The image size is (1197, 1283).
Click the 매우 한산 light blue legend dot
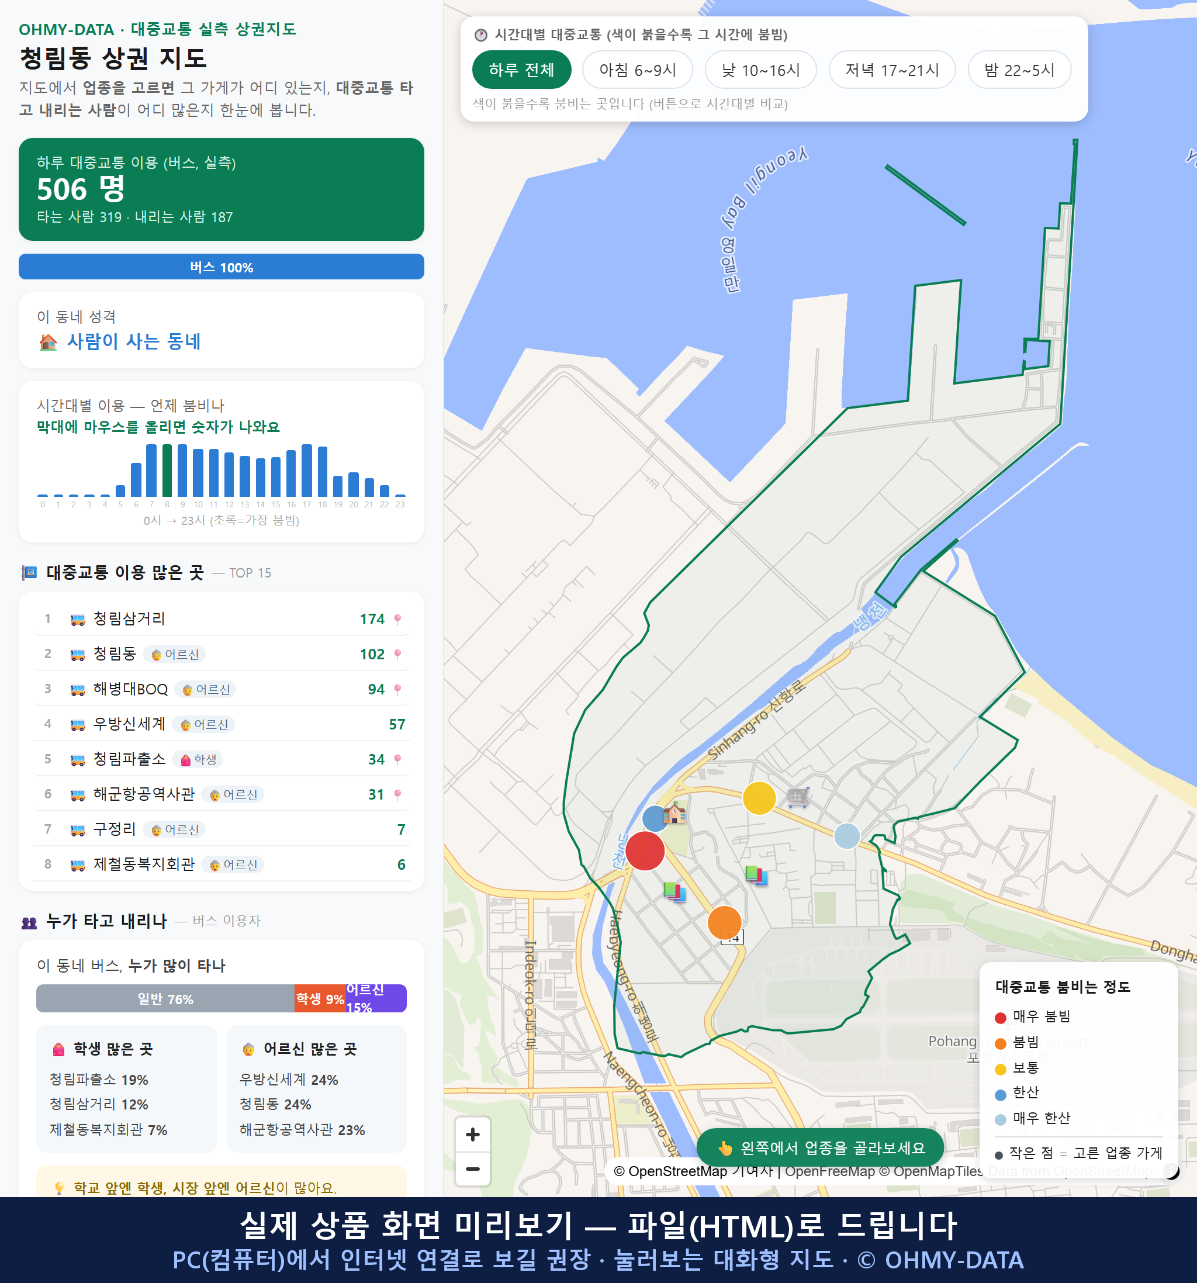(1000, 1120)
